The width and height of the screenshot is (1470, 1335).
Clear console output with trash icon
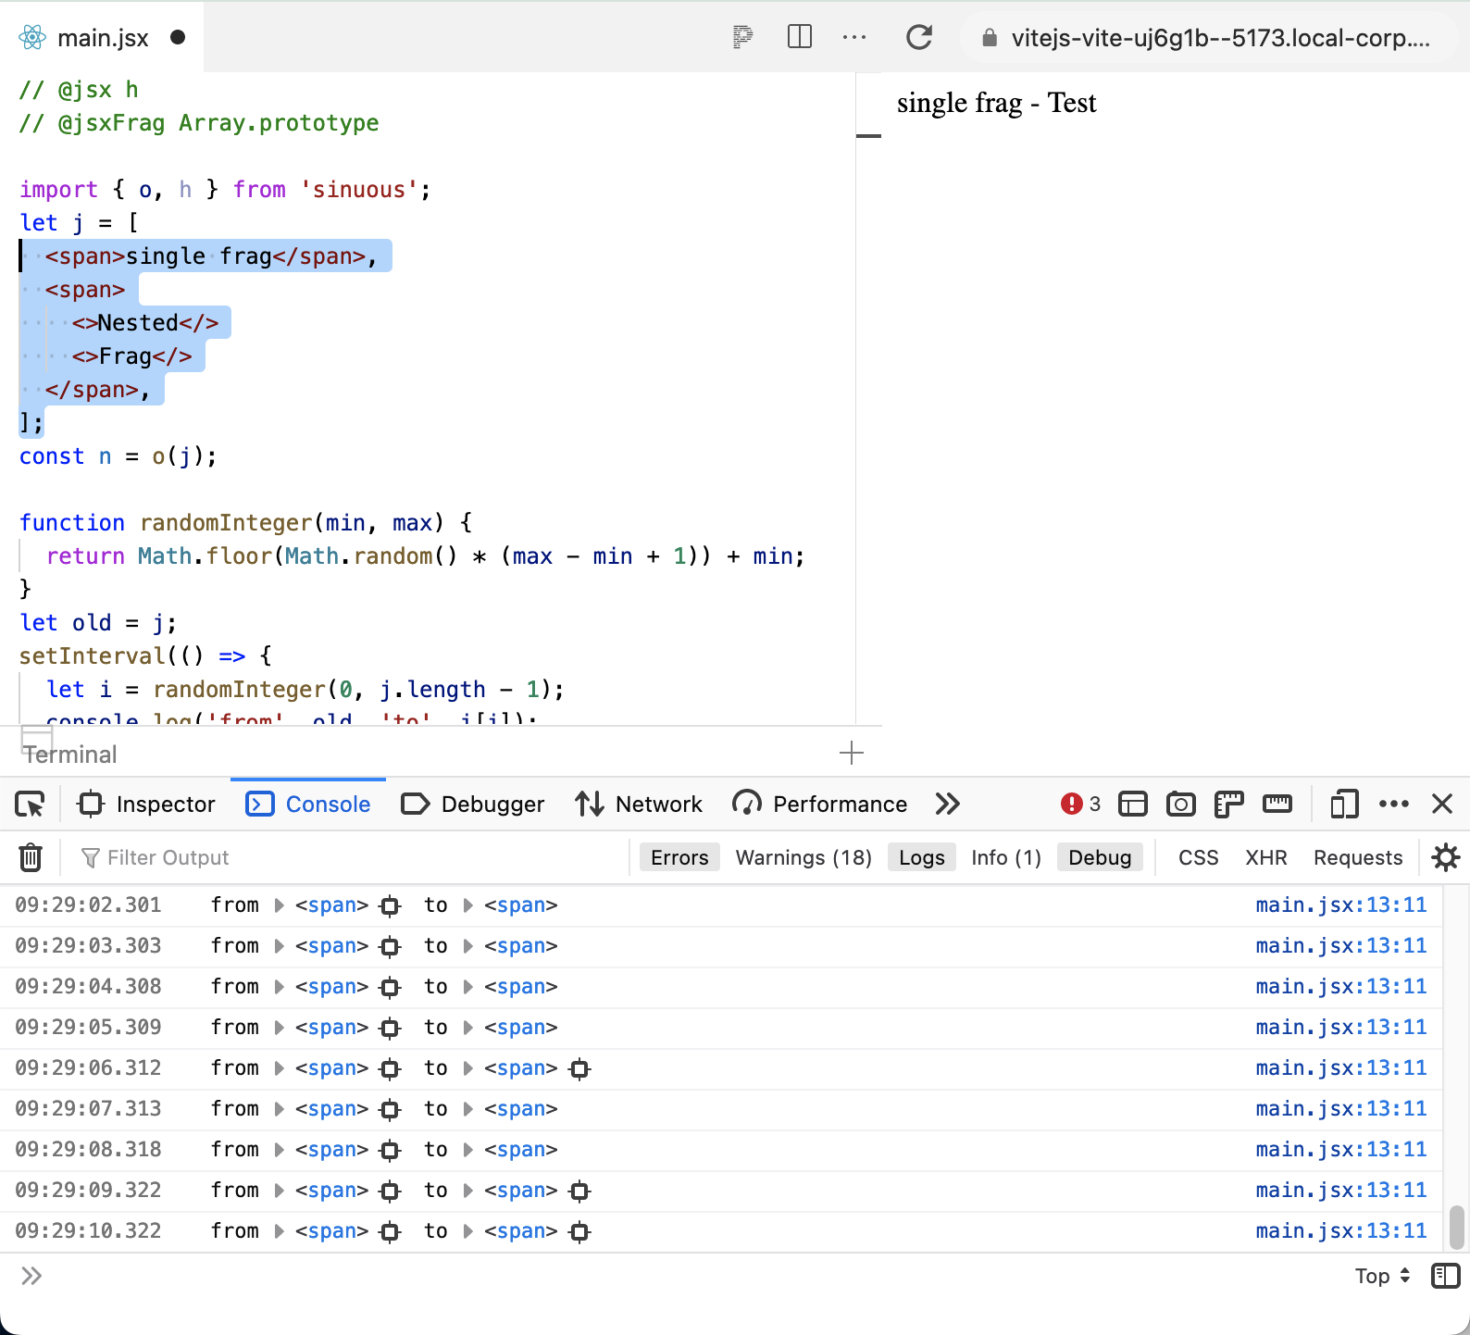point(31,857)
